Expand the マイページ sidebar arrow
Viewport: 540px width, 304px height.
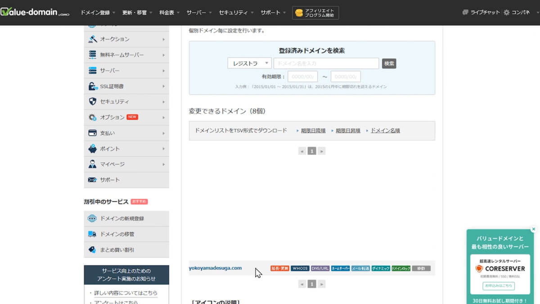(163, 164)
